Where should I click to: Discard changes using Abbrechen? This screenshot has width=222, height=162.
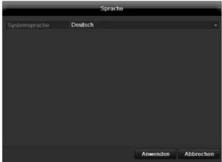coord(199,154)
